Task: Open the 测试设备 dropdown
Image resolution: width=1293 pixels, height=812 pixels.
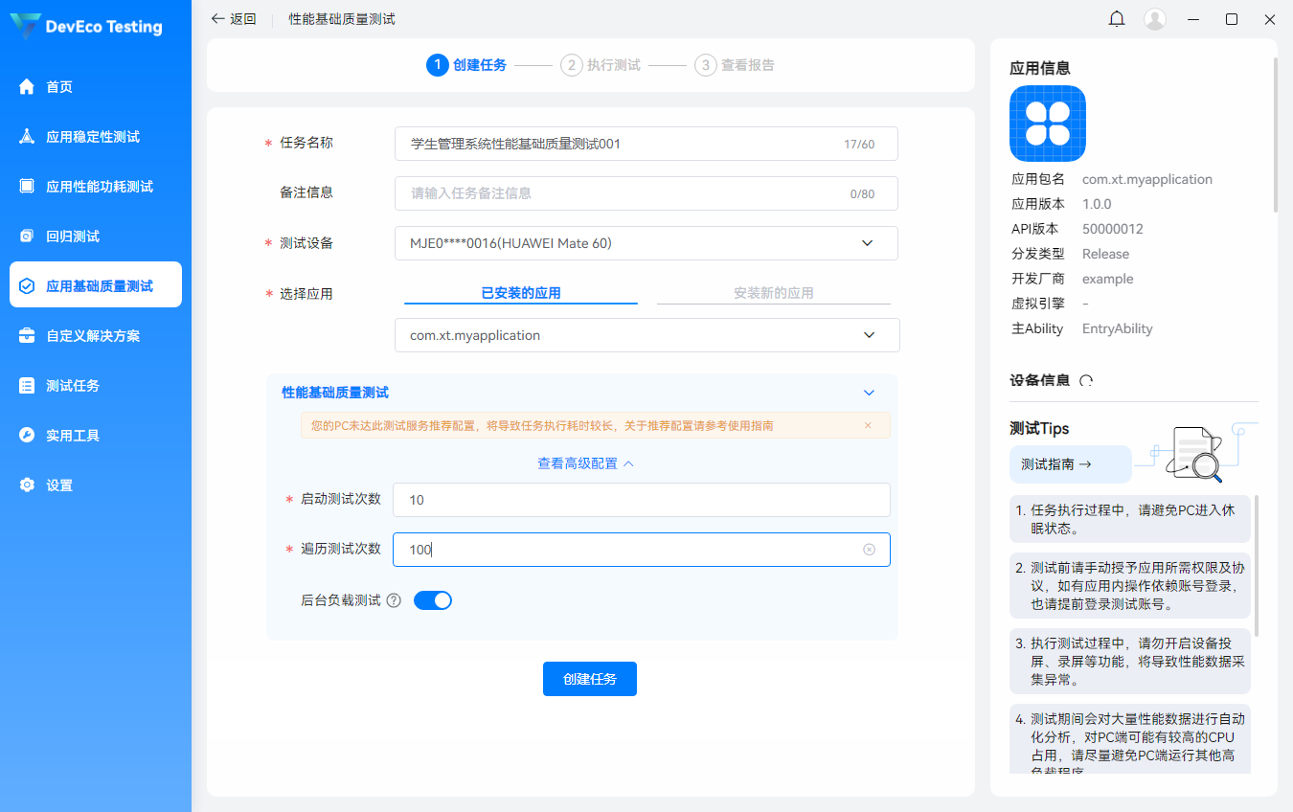Action: click(646, 243)
